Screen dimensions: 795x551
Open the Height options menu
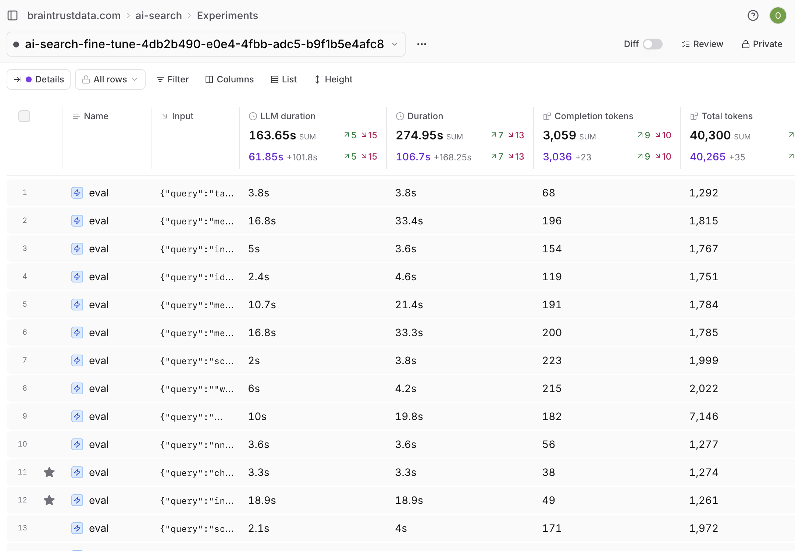point(333,79)
